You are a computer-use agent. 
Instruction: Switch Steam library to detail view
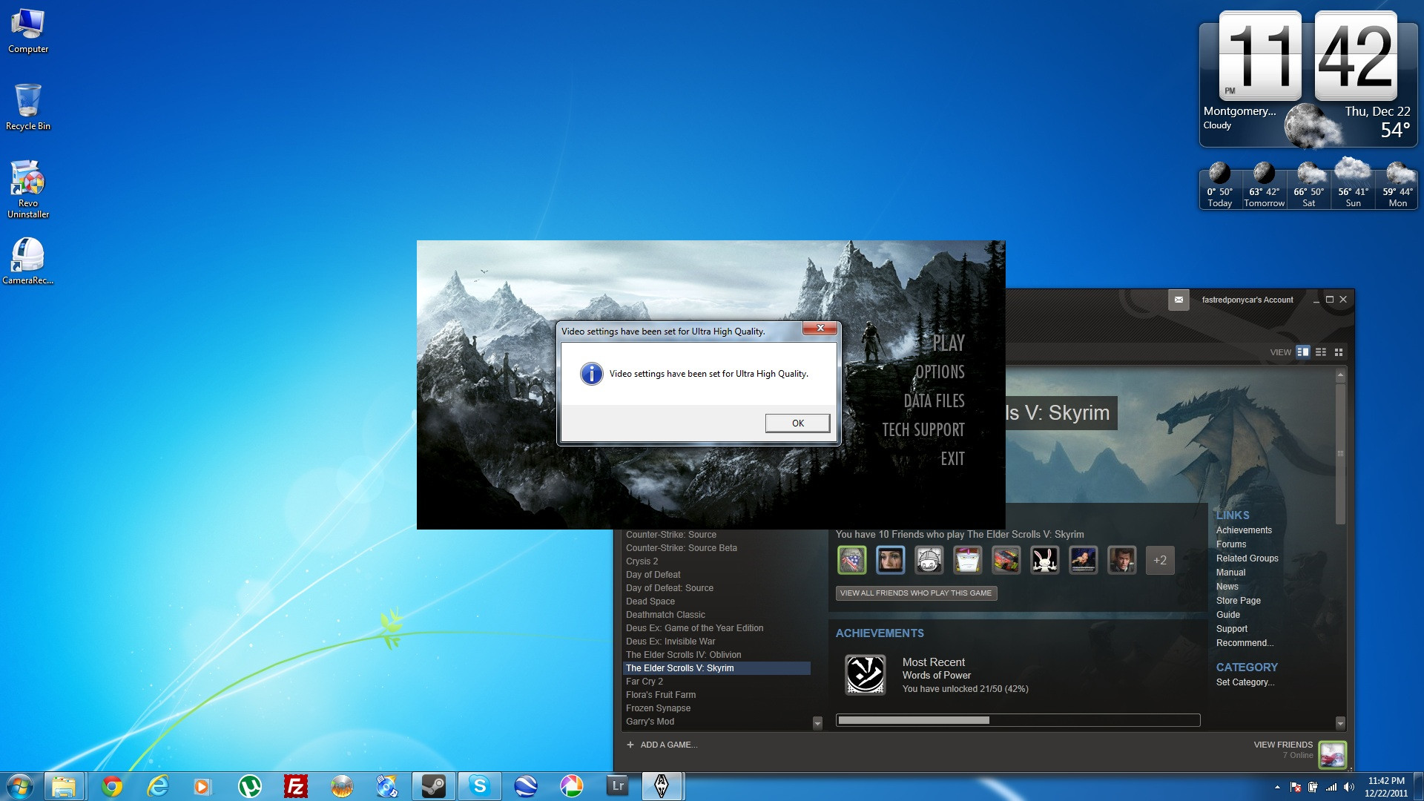coord(1303,352)
